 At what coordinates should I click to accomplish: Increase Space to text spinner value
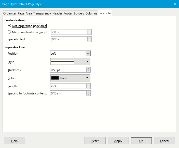[x=89, y=38]
